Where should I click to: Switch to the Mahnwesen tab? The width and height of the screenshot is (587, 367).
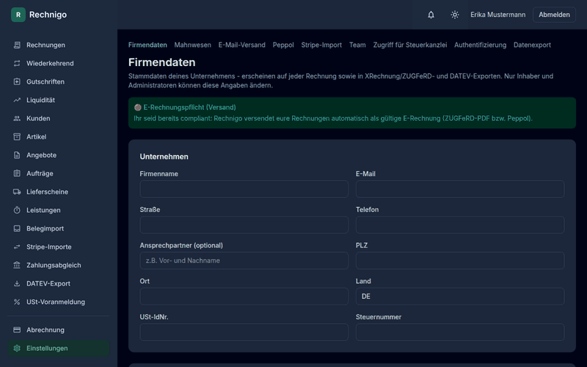coord(192,45)
